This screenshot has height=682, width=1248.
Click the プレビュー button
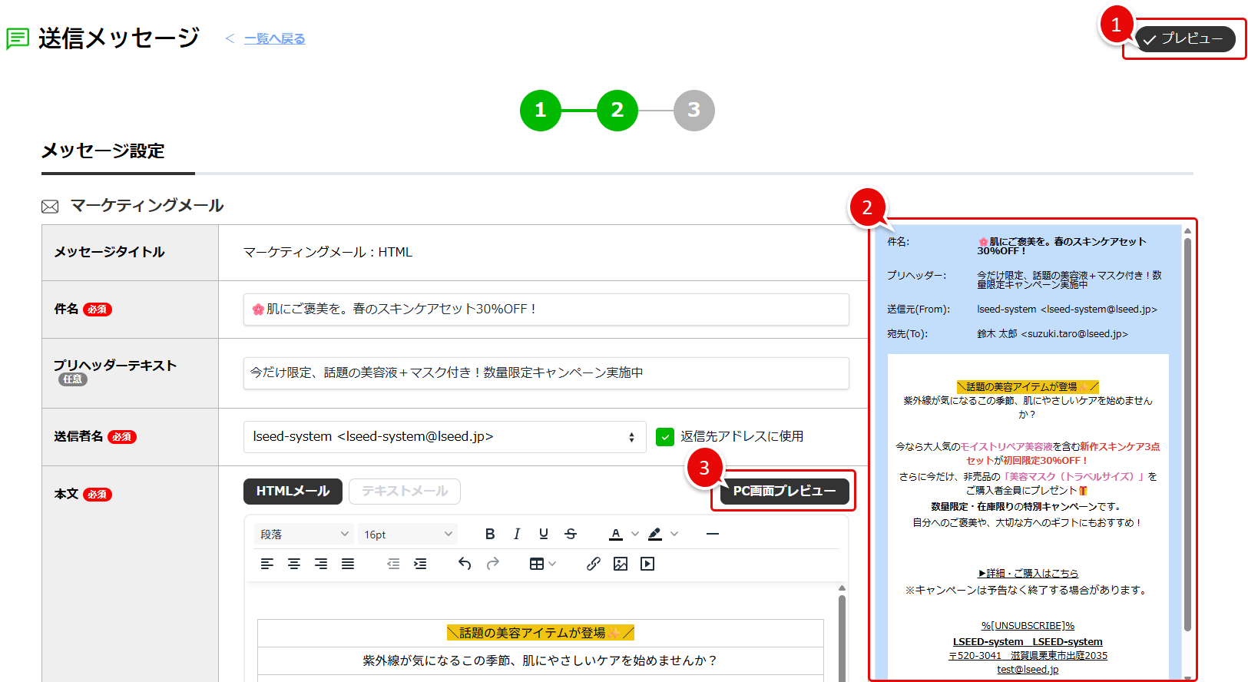coord(1185,38)
